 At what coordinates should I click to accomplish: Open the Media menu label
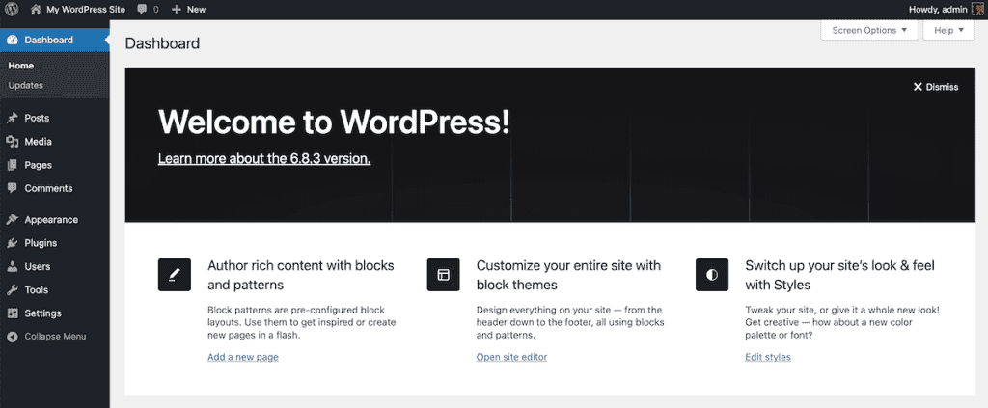(x=38, y=142)
